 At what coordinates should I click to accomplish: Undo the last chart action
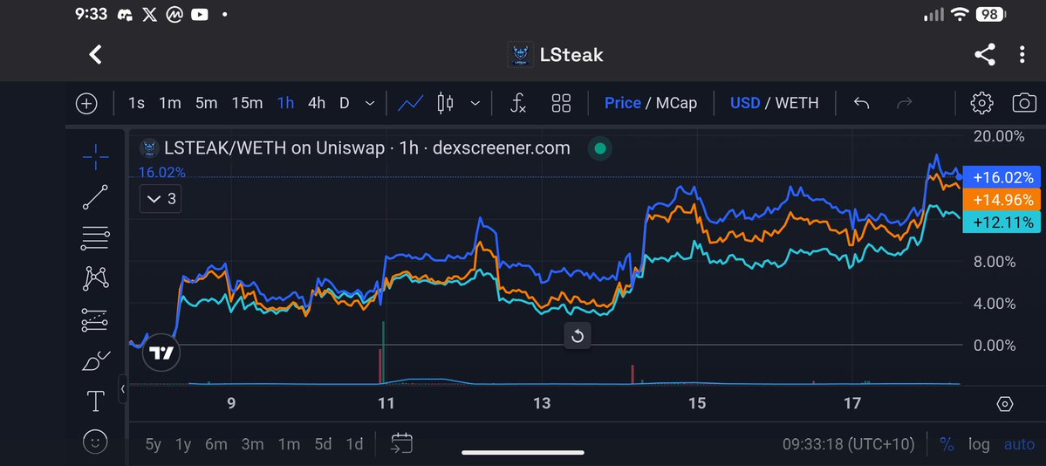click(x=861, y=104)
